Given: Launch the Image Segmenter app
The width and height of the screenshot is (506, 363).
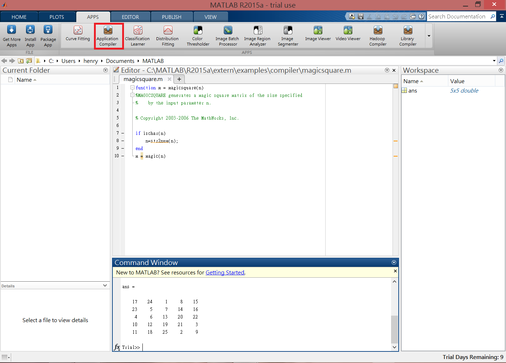Looking at the screenshot, I should [288, 35].
